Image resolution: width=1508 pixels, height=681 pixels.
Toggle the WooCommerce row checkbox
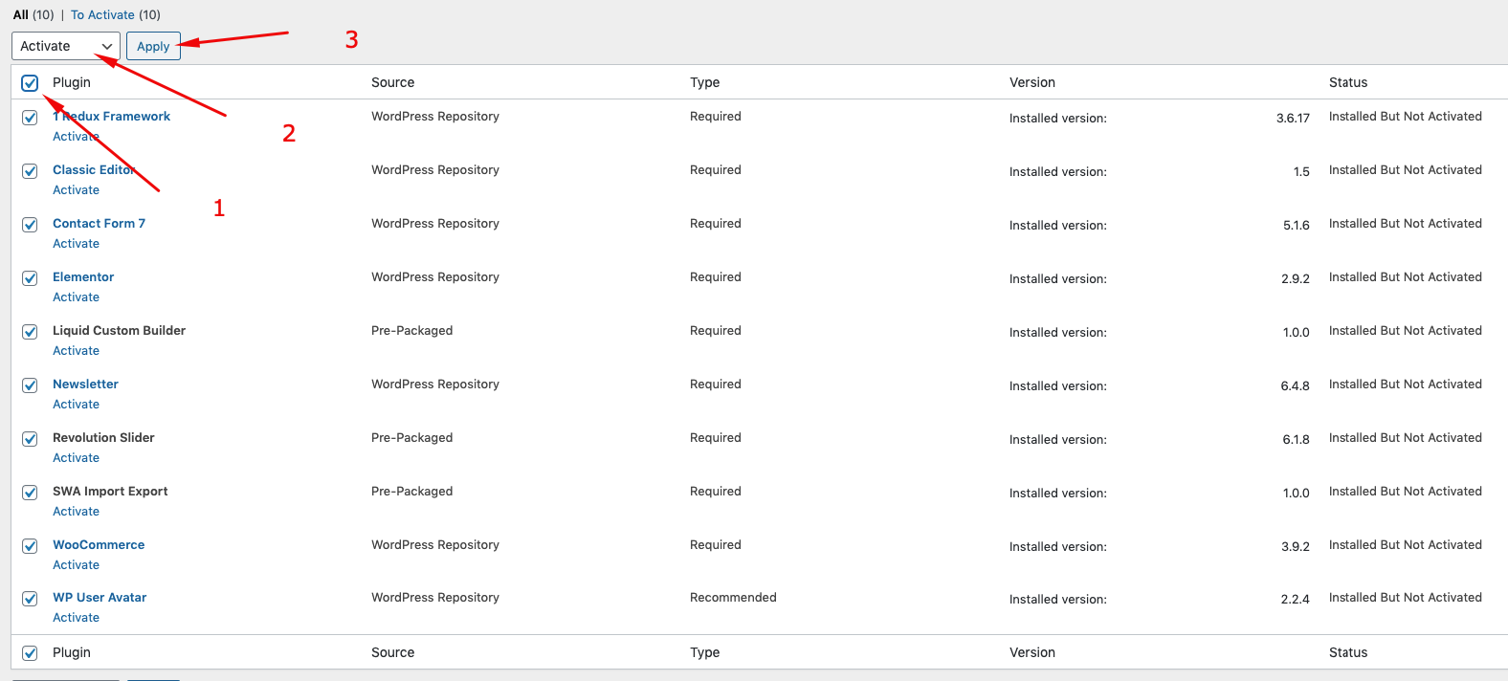tap(30, 546)
